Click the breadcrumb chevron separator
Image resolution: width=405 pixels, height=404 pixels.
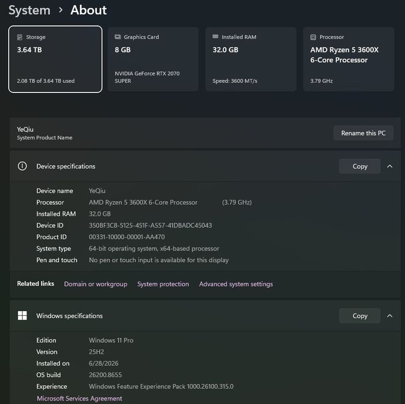(61, 10)
